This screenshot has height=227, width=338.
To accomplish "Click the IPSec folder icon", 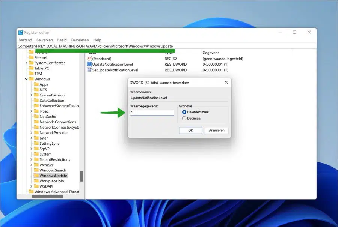I will pyautogui.click(x=36, y=111).
